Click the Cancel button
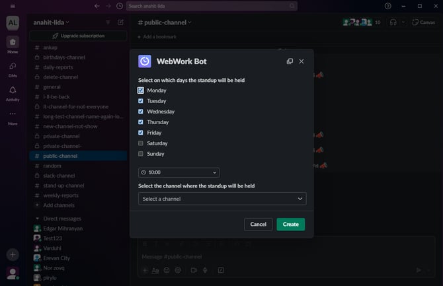This screenshot has height=286, width=443. pos(258,225)
